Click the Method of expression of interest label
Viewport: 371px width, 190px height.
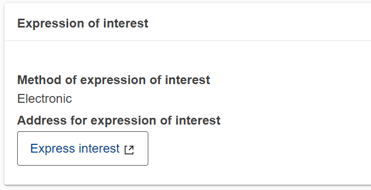point(113,80)
